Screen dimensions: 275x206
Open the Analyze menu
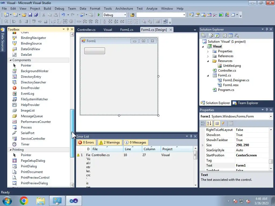pos(152,8)
